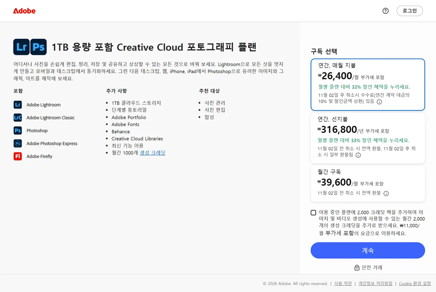Screen dimensions: 436x292
Task: Open the 사용 약관 footer link
Action: point(343,283)
